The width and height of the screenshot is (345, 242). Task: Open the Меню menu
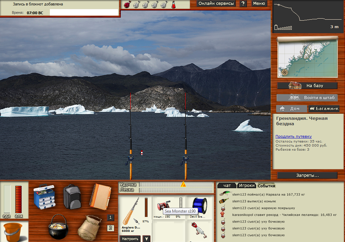tap(259, 4)
